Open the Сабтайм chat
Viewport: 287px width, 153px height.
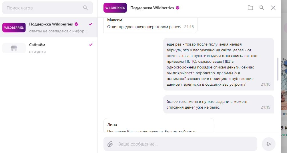[49, 48]
